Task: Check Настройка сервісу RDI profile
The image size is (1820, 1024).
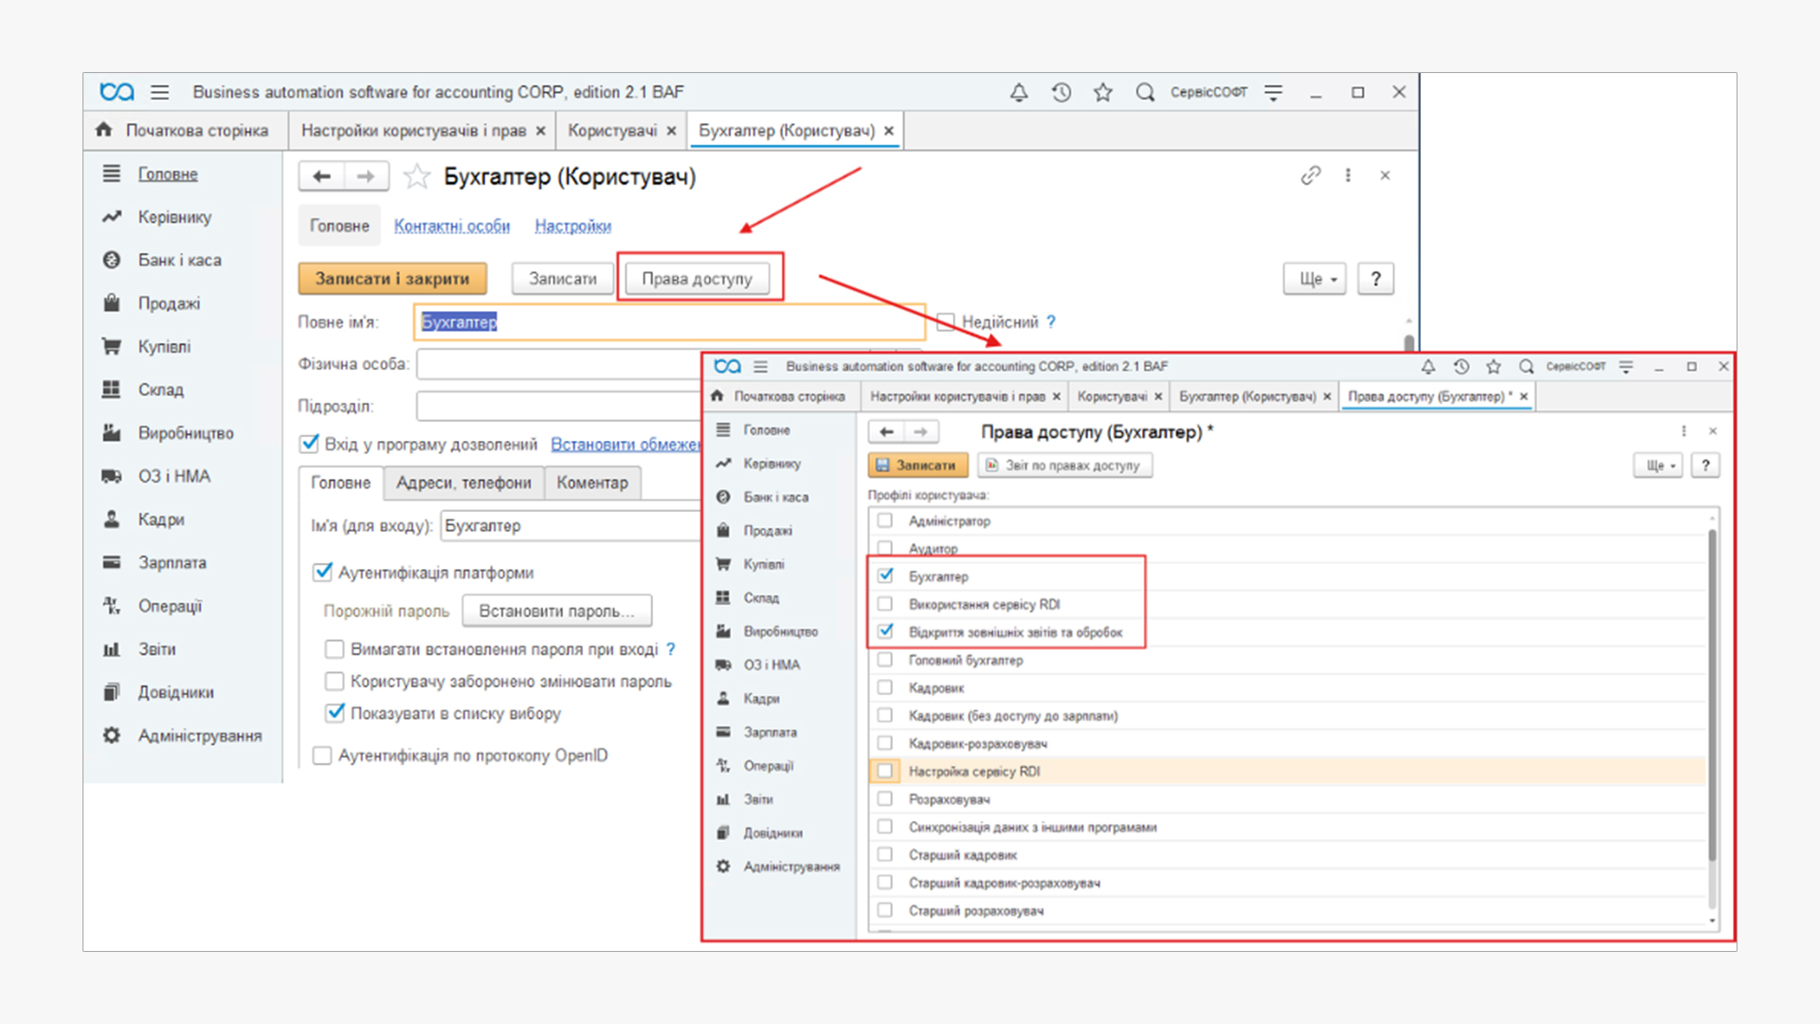Action: 885,771
